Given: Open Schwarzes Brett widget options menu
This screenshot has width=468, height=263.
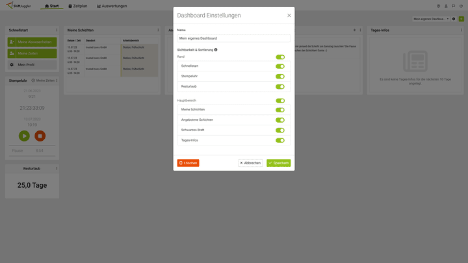Looking at the screenshot, I should click(360, 30).
